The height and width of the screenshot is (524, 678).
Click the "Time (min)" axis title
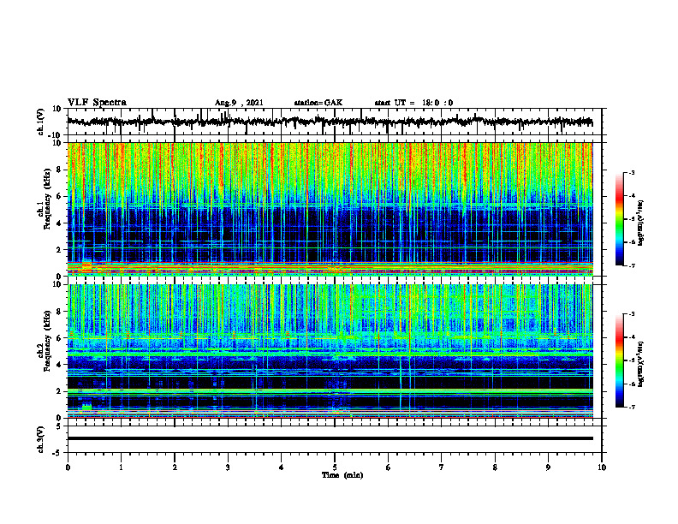coord(342,475)
